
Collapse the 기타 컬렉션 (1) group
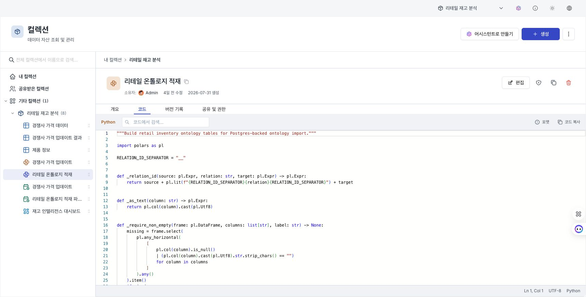tap(6, 101)
